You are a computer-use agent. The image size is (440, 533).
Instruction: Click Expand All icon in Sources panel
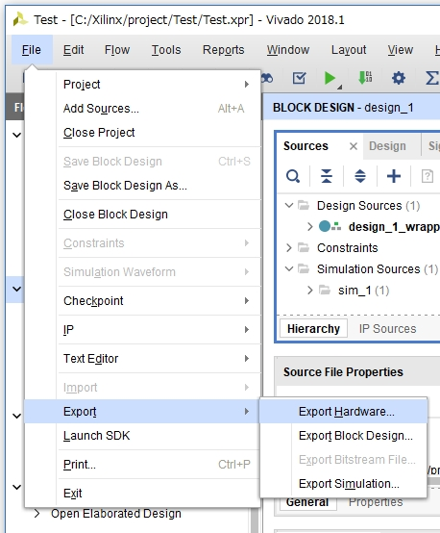point(360,176)
